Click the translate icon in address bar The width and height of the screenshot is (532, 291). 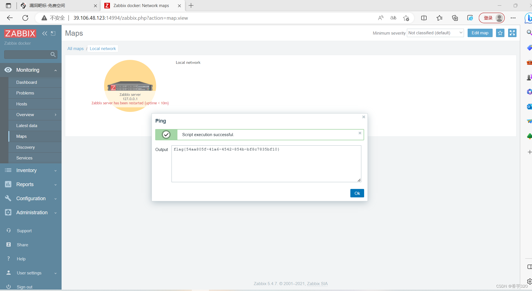coord(393,18)
